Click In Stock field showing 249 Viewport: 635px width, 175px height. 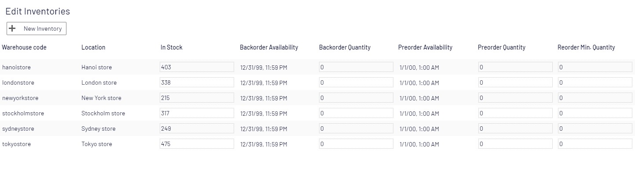pos(197,129)
